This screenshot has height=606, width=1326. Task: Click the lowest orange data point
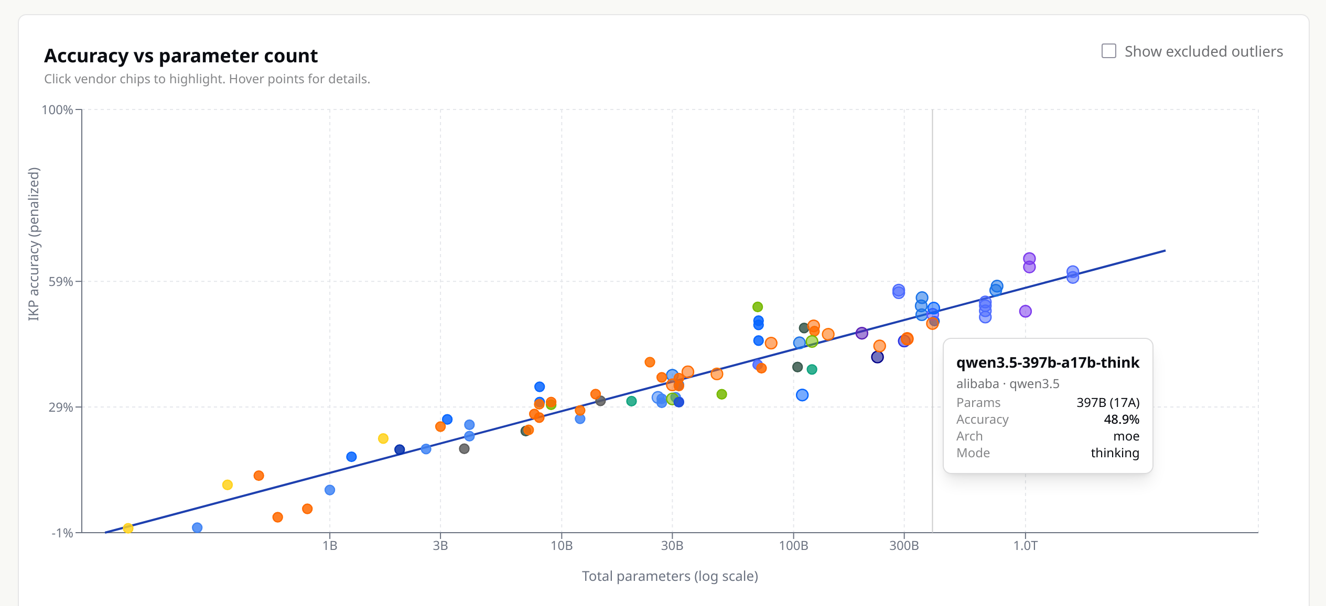278,517
